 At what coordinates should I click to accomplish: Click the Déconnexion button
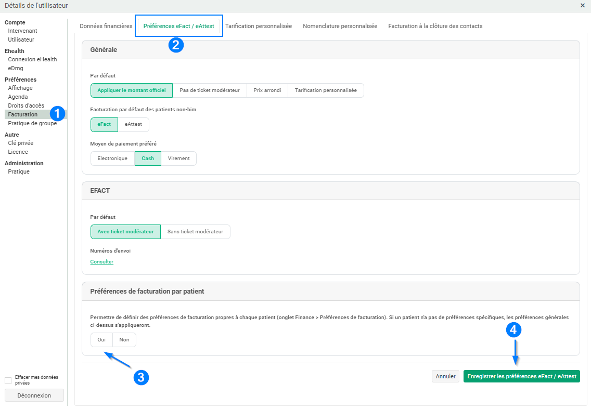pos(34,395)
